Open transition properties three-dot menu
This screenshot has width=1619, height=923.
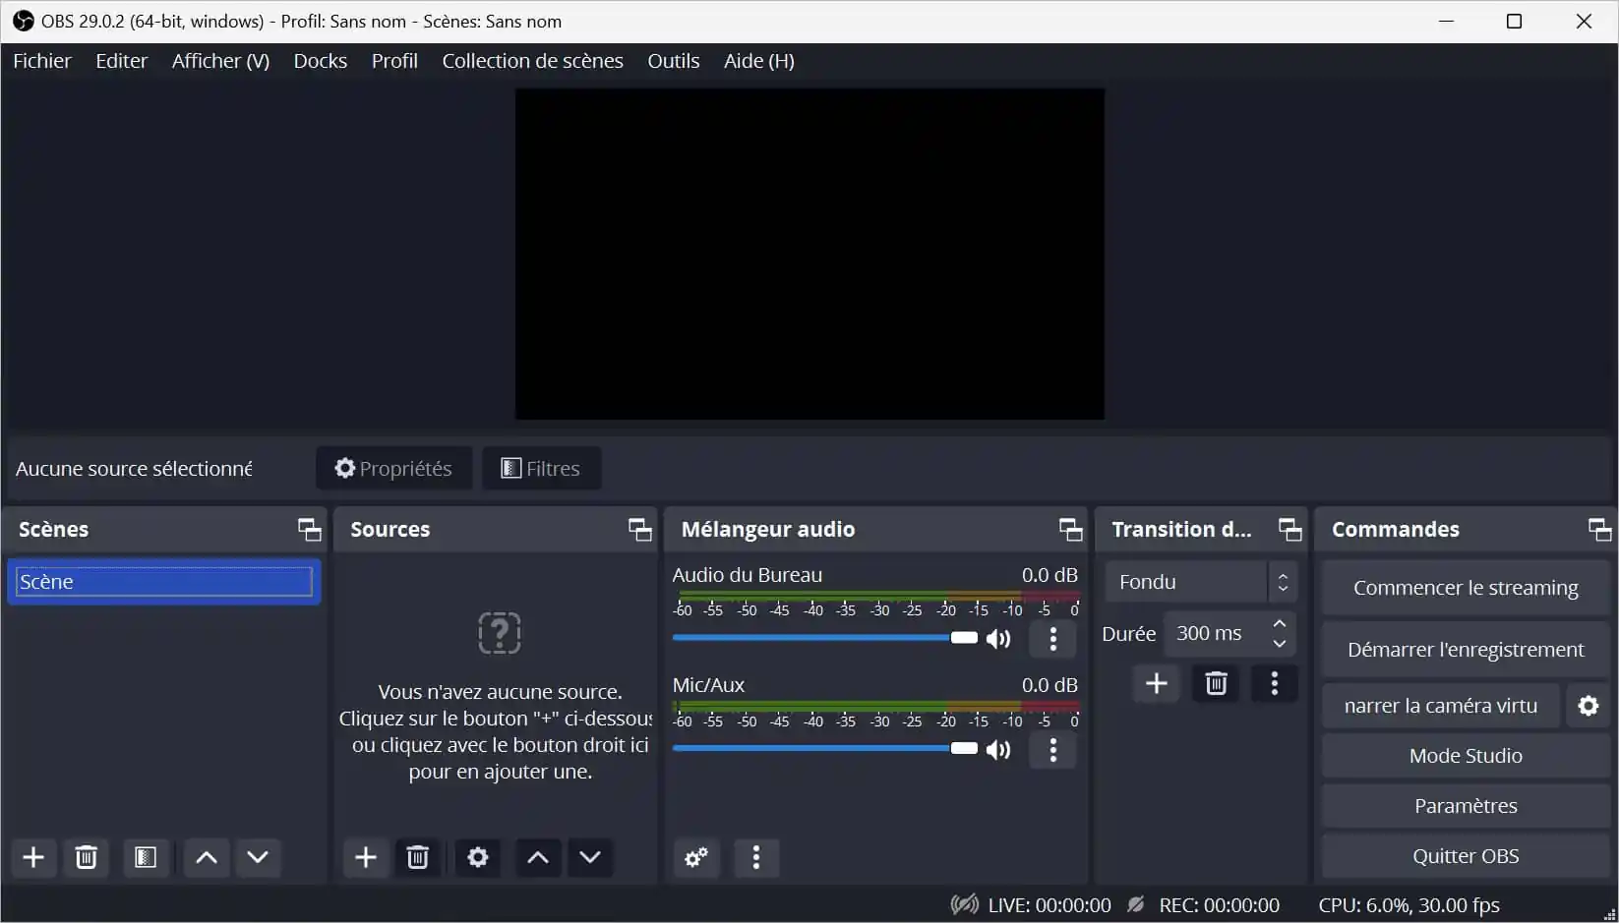click(1275, 683)
